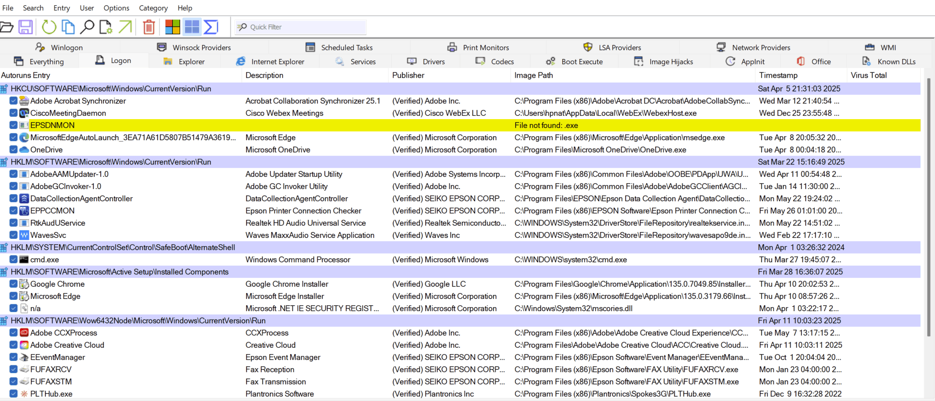
Task: Toggle the Hide Windows Entries blue-squares icon
Action: 192,27
